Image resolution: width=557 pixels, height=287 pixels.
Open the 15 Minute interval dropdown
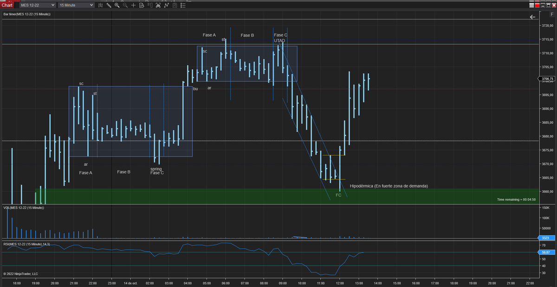tap(76, 5)
